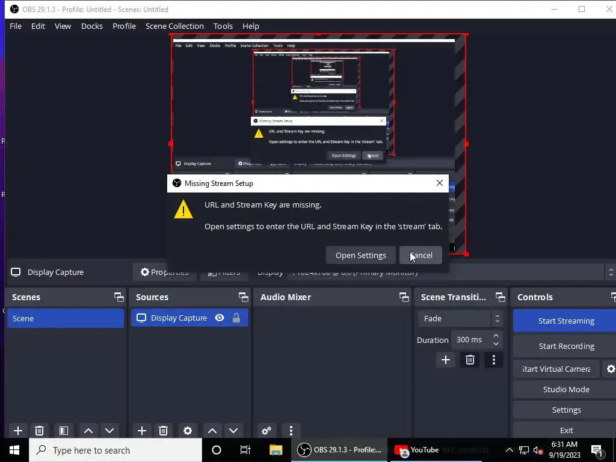The height and width of the screenshot is (462, 616).
Task: Add a configurable transition plus icon
Action: pyautogui.click(x=446, y=360)
